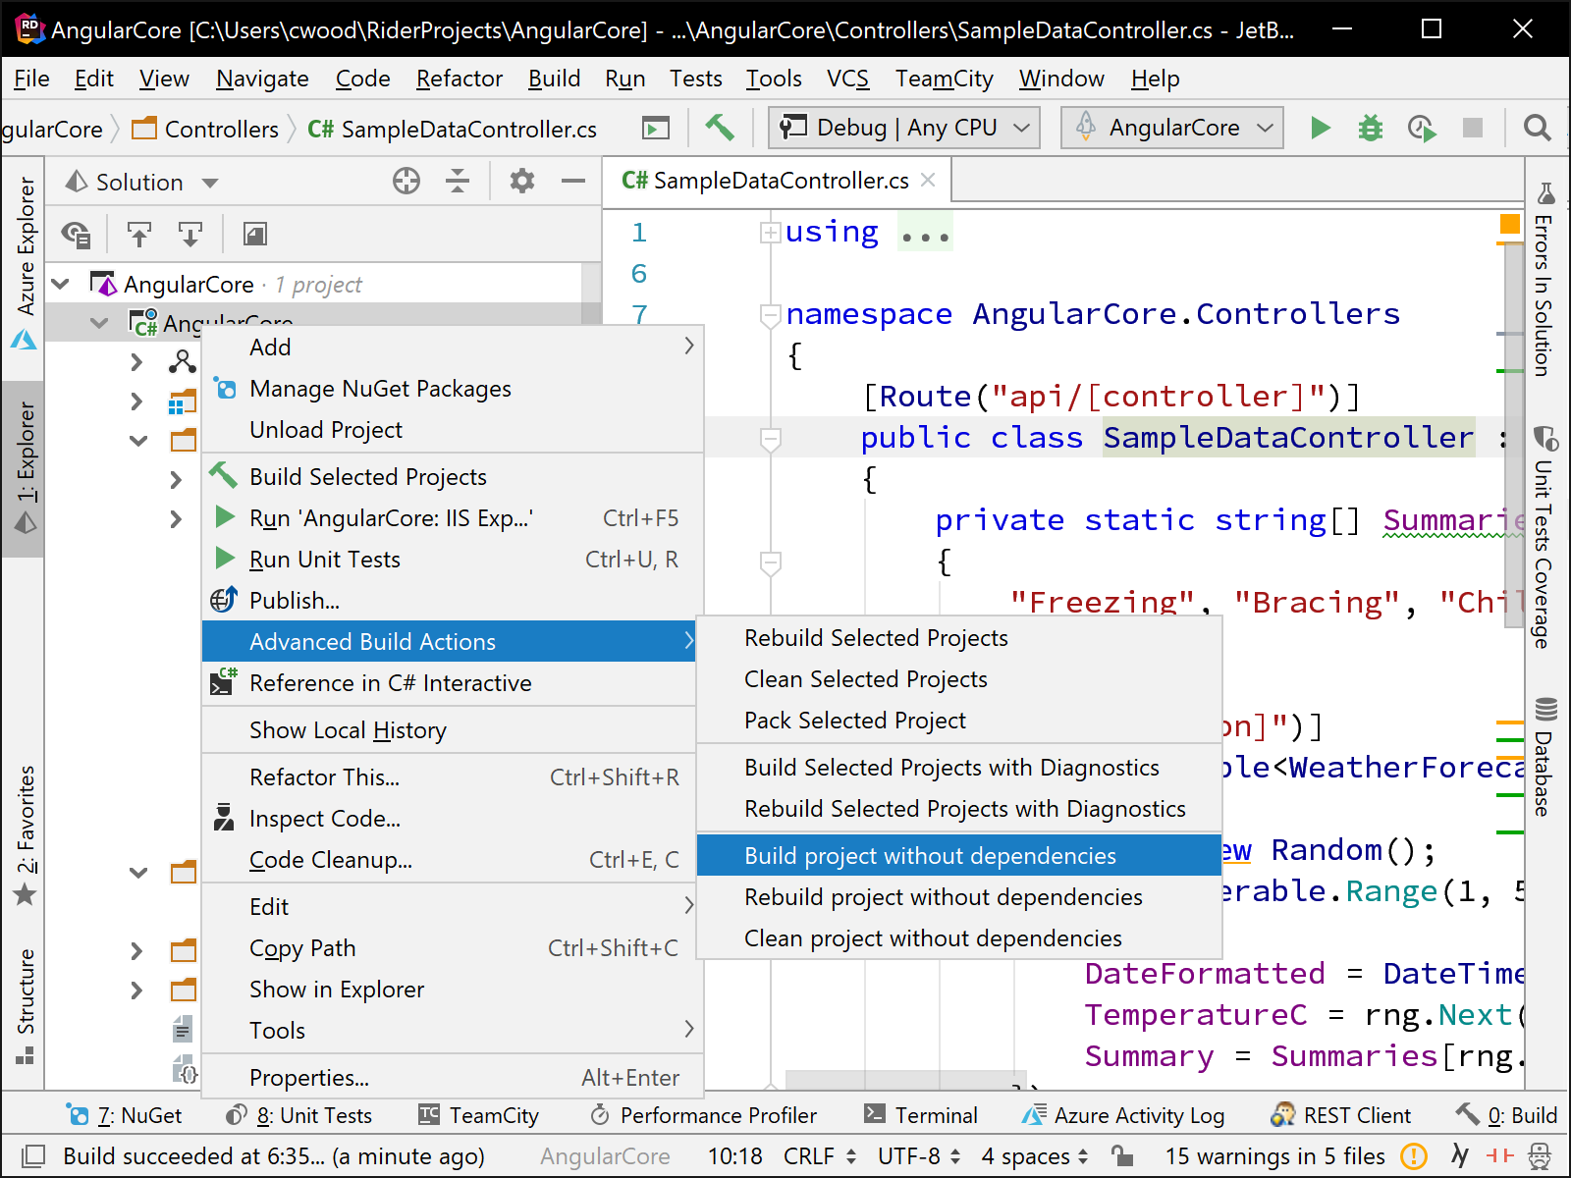Open Search Everywhere magnifier icon
Screen dimensions: 1571x1178
1537,128
